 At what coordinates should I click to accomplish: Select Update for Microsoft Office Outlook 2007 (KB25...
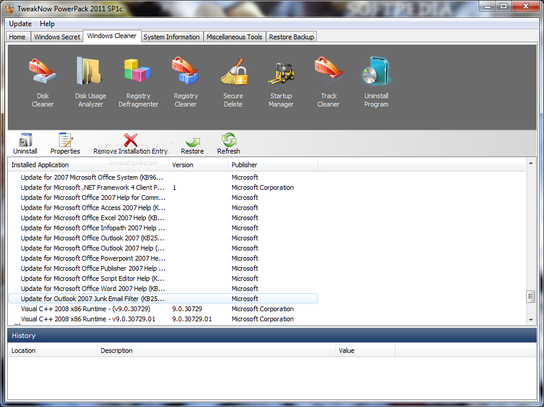click(162, 238)
